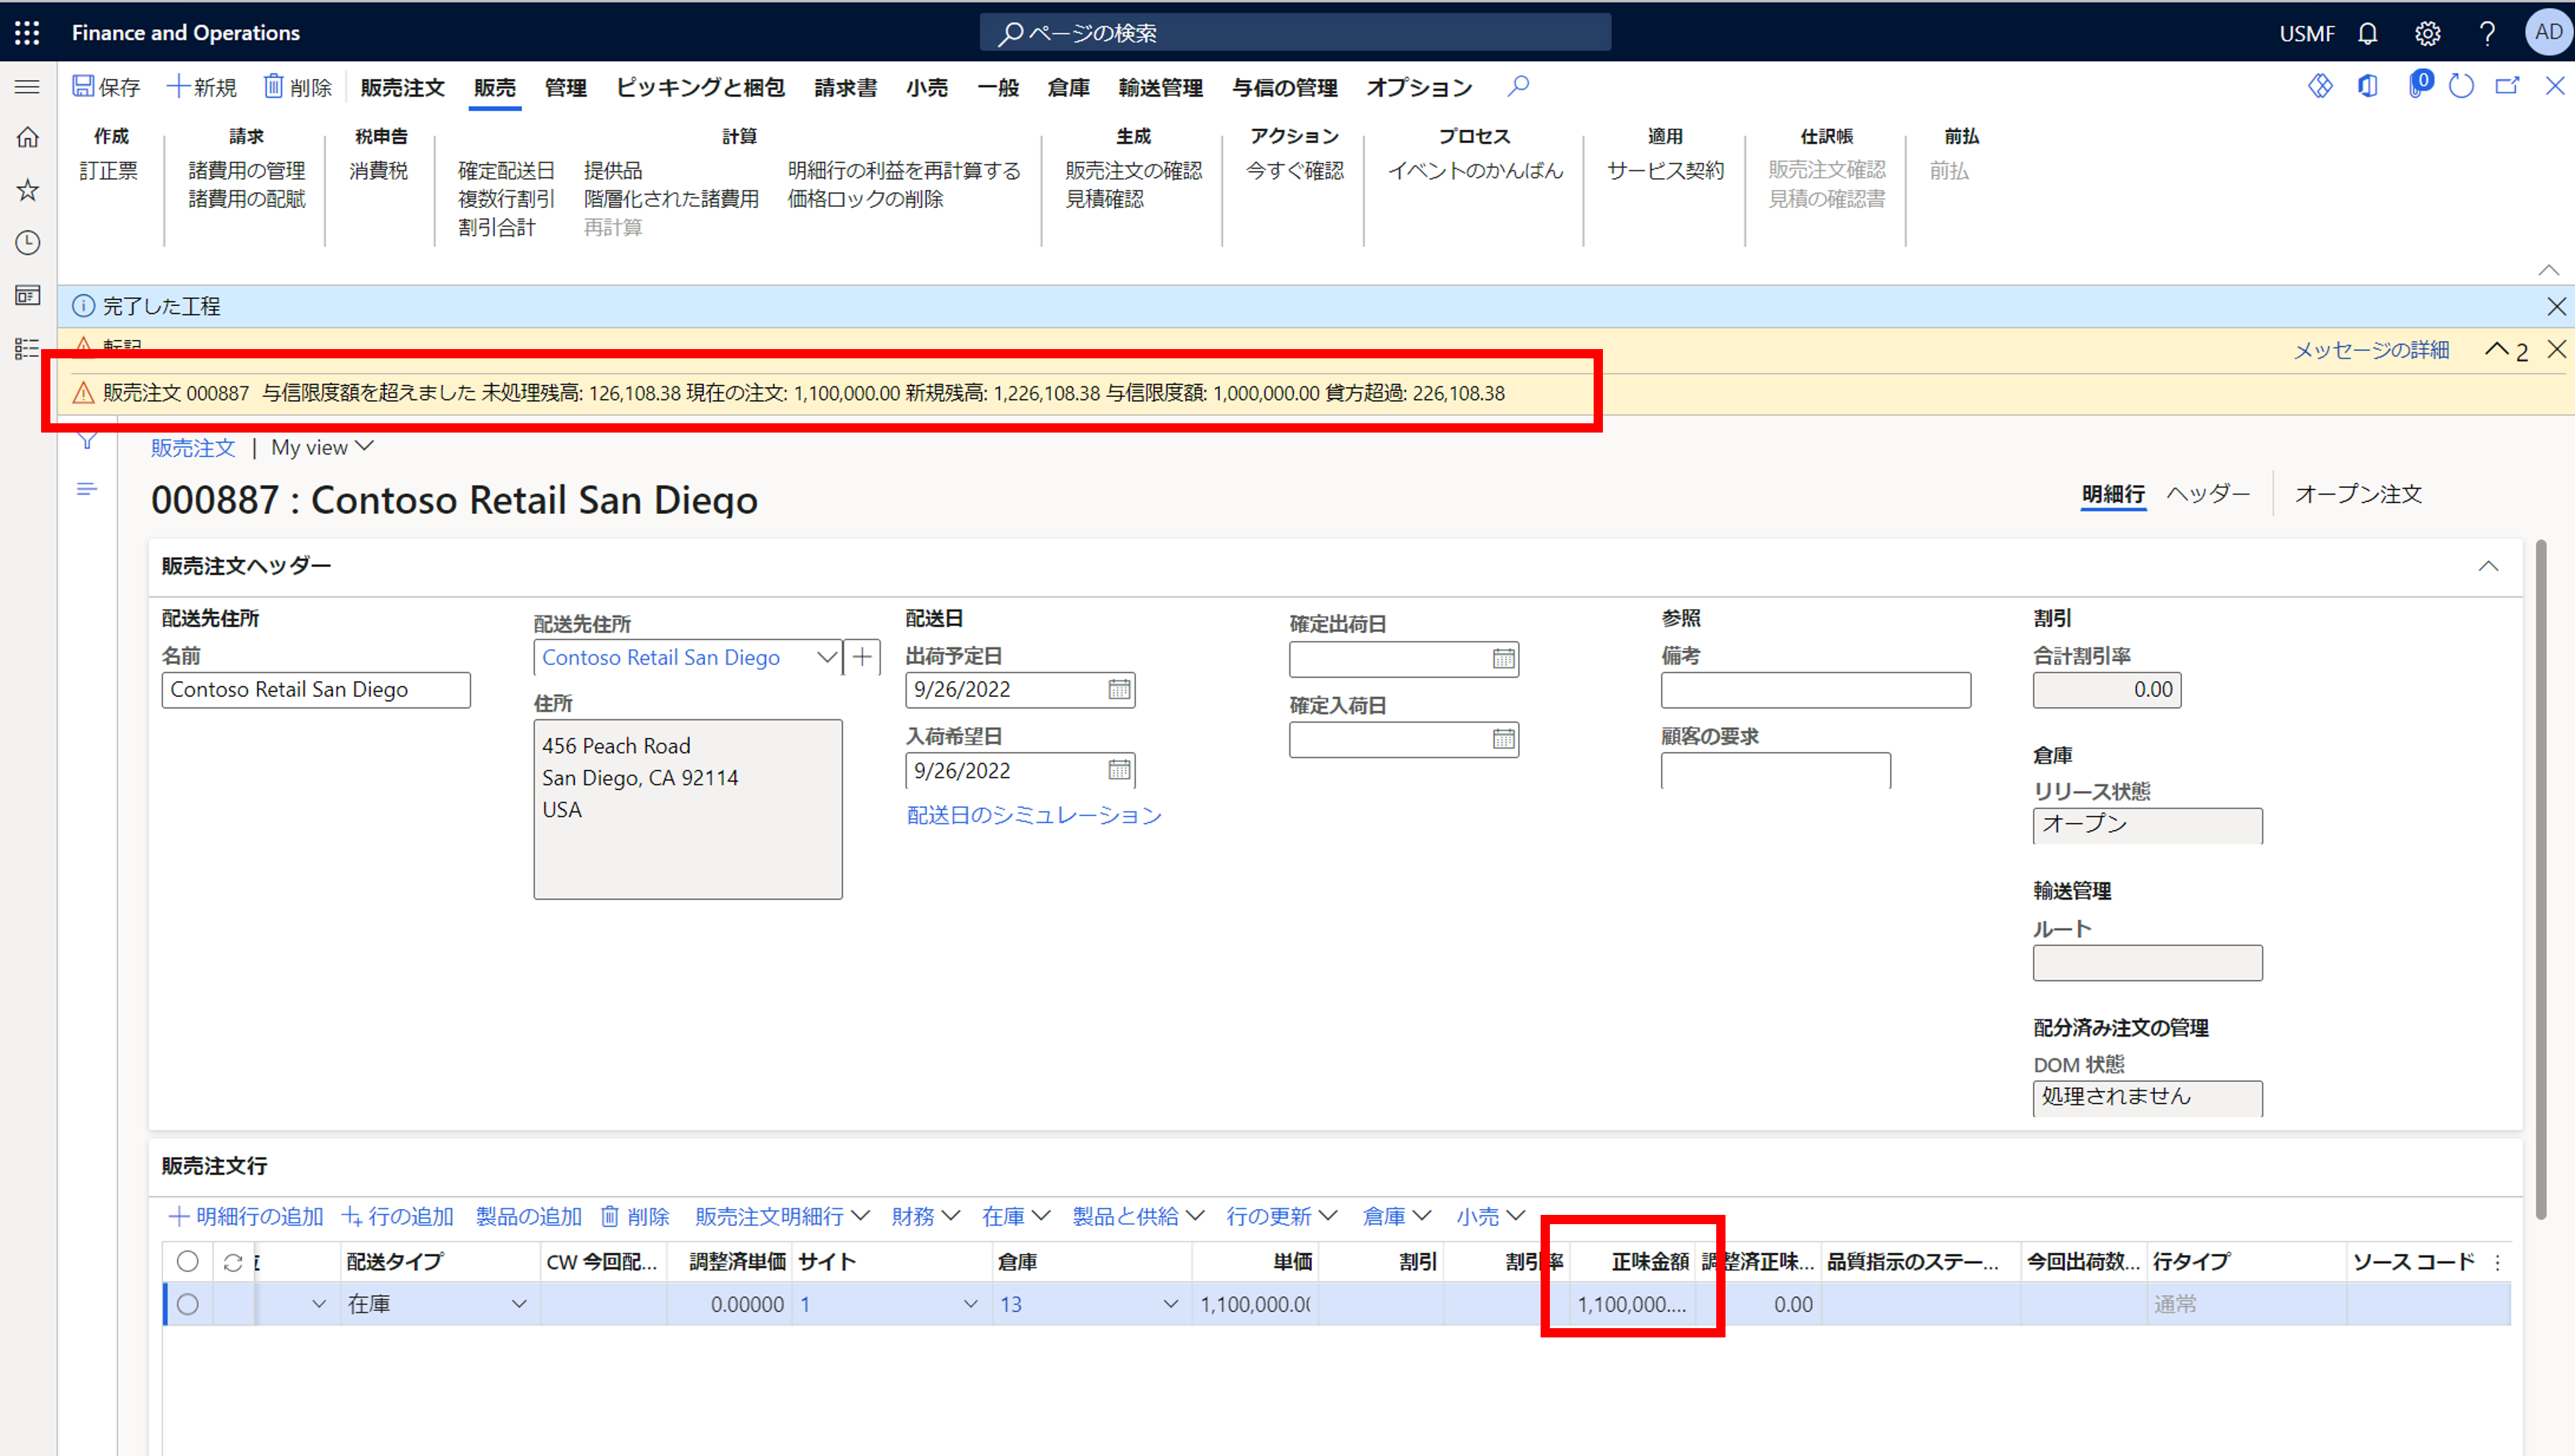Open calendar picker for 入荷希望日
The image size is (2575, 1456).
[1119, 770]
